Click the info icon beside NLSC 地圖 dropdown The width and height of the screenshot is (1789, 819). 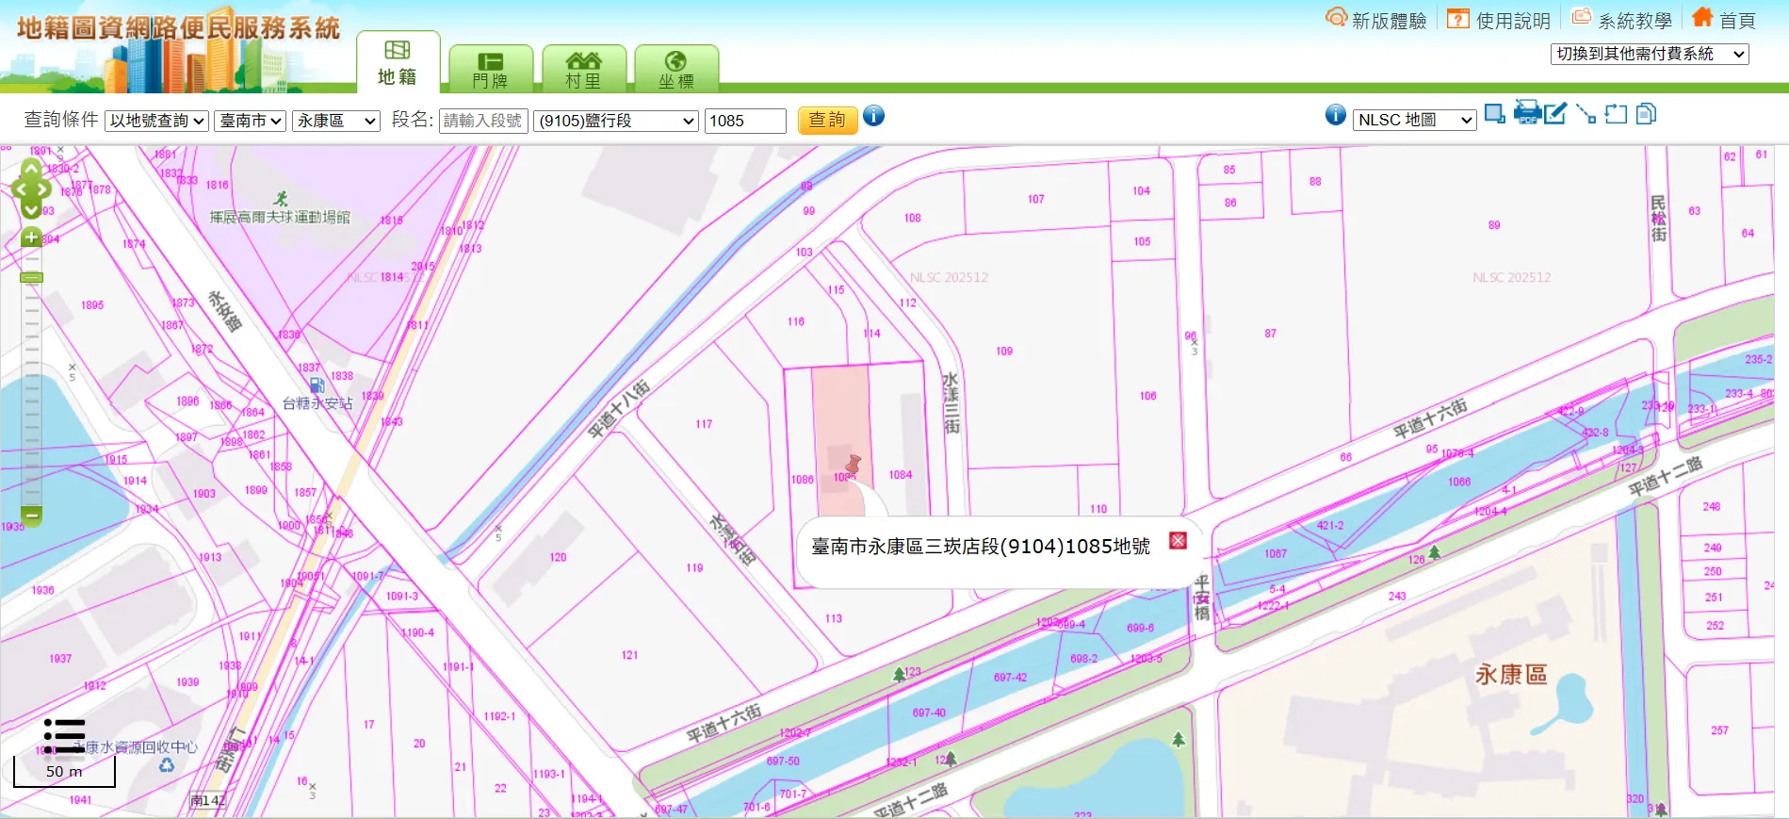tap(1335, 115)
